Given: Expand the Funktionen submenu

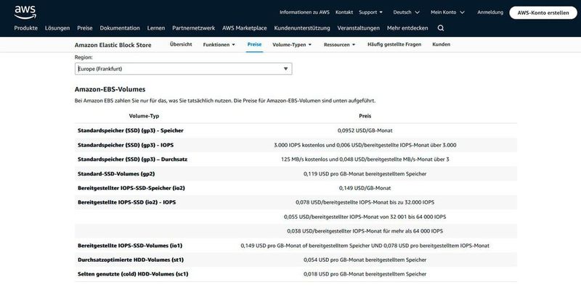Looking at the screenshot, I should (219, 45).
